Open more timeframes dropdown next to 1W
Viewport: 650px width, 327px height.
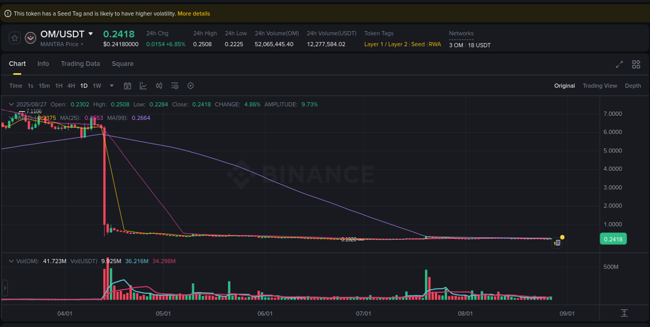pyautogui.click(x=111, y=86)
